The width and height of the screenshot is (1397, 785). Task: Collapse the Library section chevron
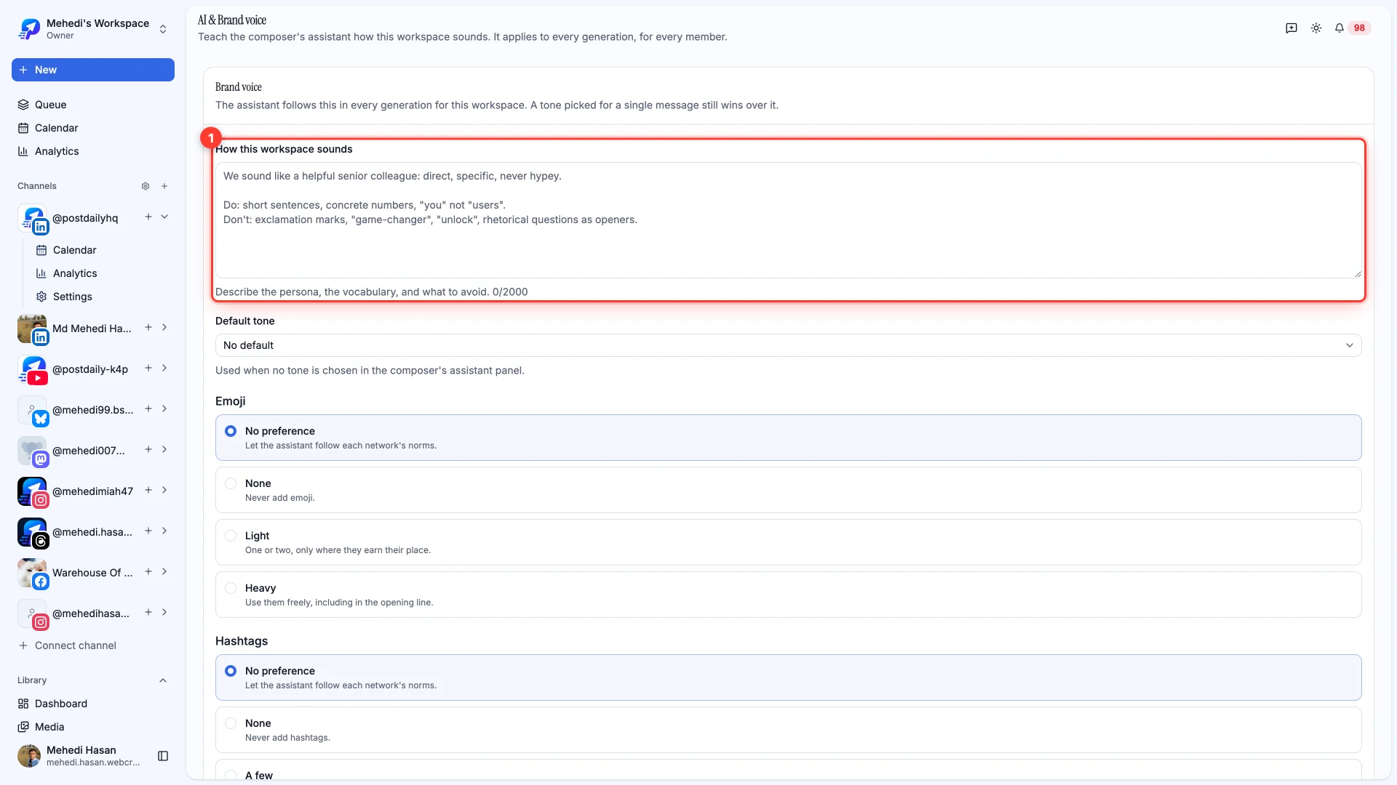(x=163, y=680)
